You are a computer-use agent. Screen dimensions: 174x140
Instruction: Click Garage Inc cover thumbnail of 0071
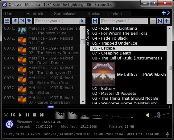coord(22,31)
